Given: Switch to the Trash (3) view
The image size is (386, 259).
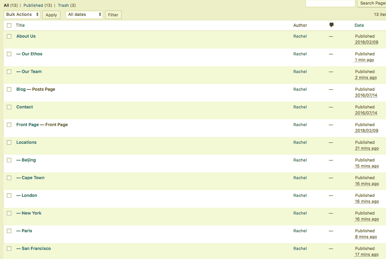Looking at the screenshot, I should point(67,5).
